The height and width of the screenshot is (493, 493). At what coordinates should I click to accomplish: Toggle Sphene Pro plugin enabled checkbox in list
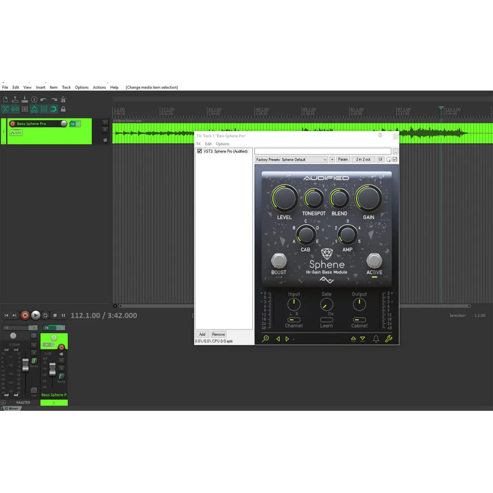point(200,151)
